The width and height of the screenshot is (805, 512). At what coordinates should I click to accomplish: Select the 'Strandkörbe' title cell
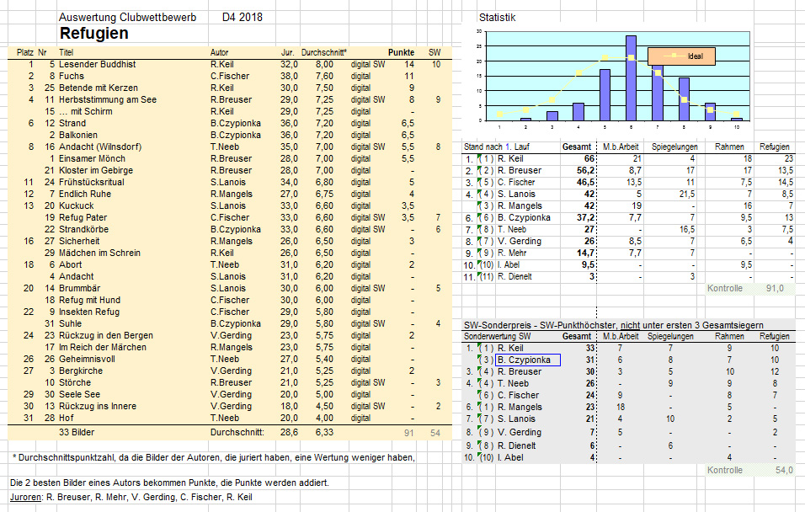tap(83, 230)
